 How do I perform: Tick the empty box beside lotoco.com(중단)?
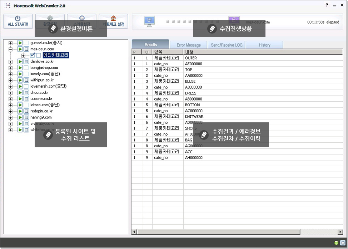26,105
